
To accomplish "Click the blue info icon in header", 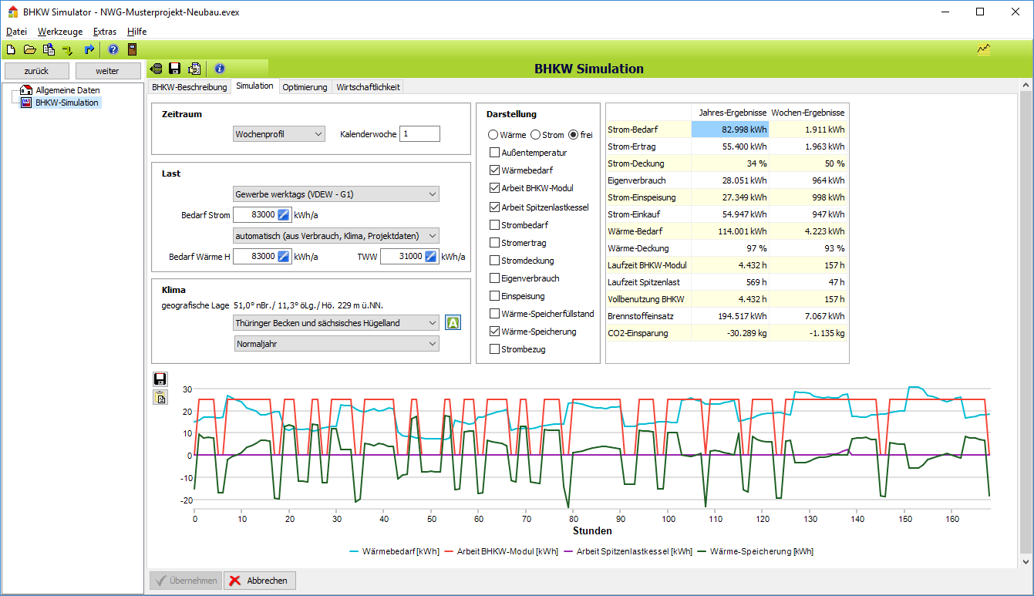I will tap(219, 69).
